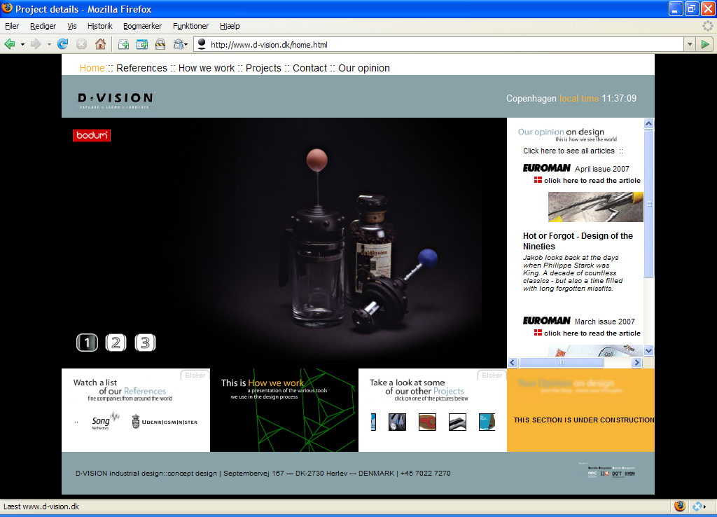Expand the address bar history dropdown
This screenshot has height=517, width=717.
point(690,45)
